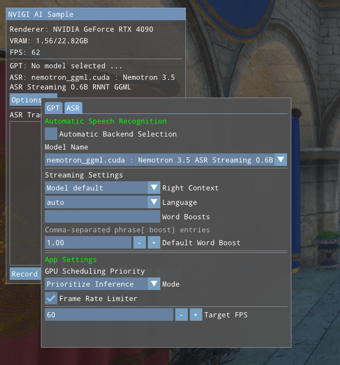The width and height of the screenshot is (340, 365).
Task: Enable Automatic Backend Selection checkbox
Action: (x=51, y=134)
